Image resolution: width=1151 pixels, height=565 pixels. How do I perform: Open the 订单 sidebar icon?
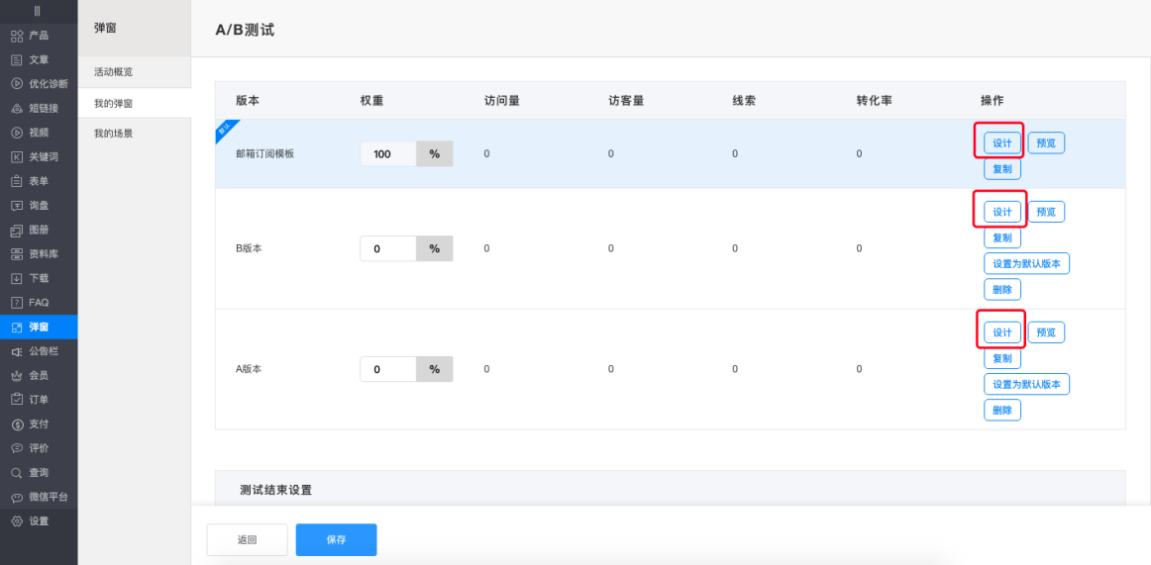(17, 400)
